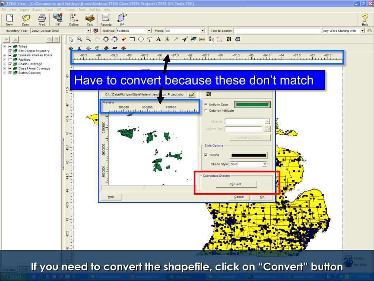Select the asterisk marker tool

(x=167, y=39)
